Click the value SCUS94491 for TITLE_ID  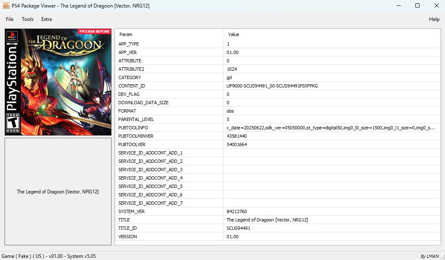[x=239, y=229]
